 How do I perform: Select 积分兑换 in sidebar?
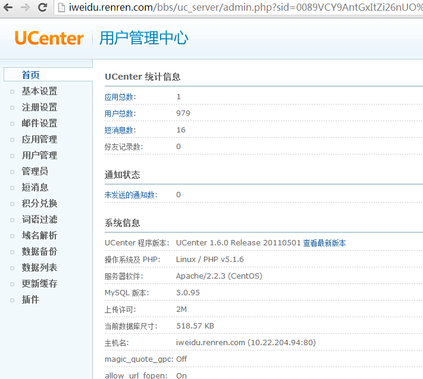pyautogui.click(x=39, y=203)
